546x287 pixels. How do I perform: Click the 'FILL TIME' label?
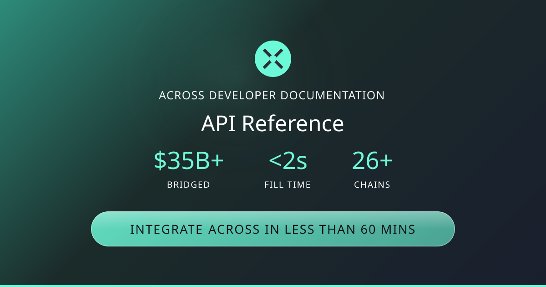click(288, 185)
